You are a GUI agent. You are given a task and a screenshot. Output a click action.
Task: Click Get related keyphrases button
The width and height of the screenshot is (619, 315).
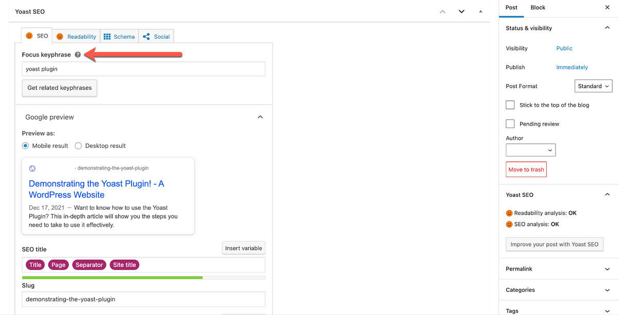tap(59, 88)
